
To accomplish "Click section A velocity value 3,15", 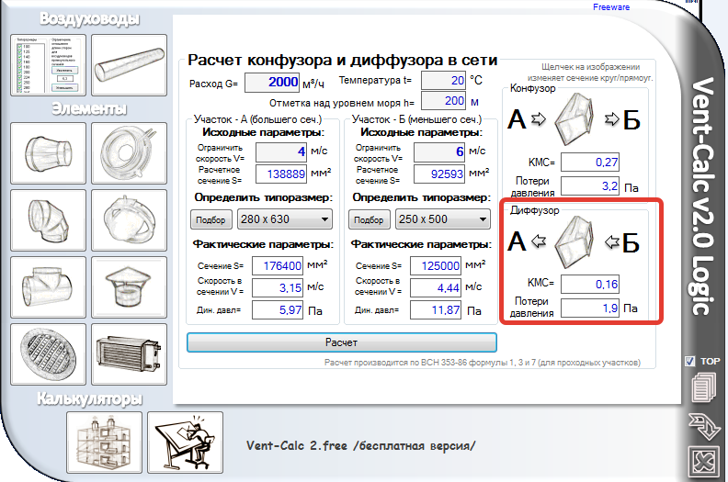I will click(278, 287).
